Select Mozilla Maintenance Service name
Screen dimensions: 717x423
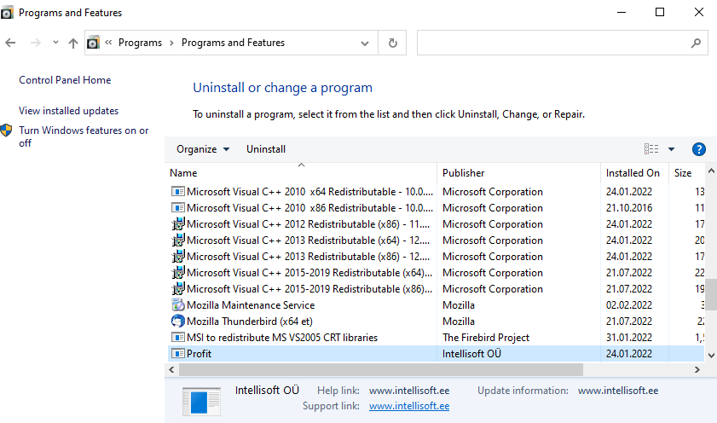[x=251, y=305]
